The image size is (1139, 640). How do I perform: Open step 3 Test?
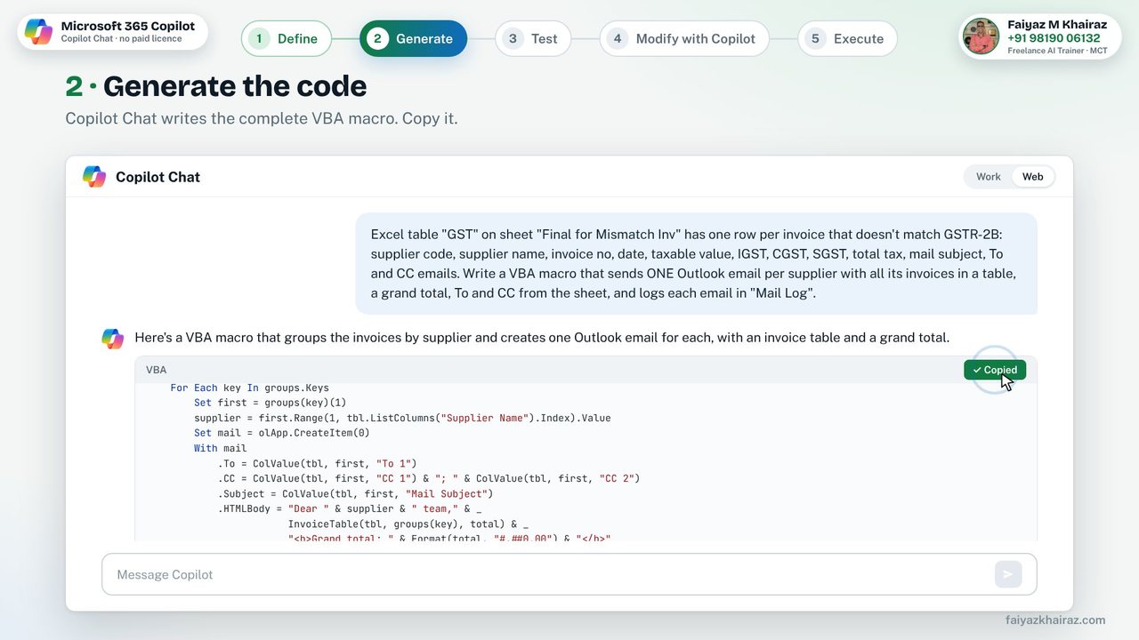(532, 38)
